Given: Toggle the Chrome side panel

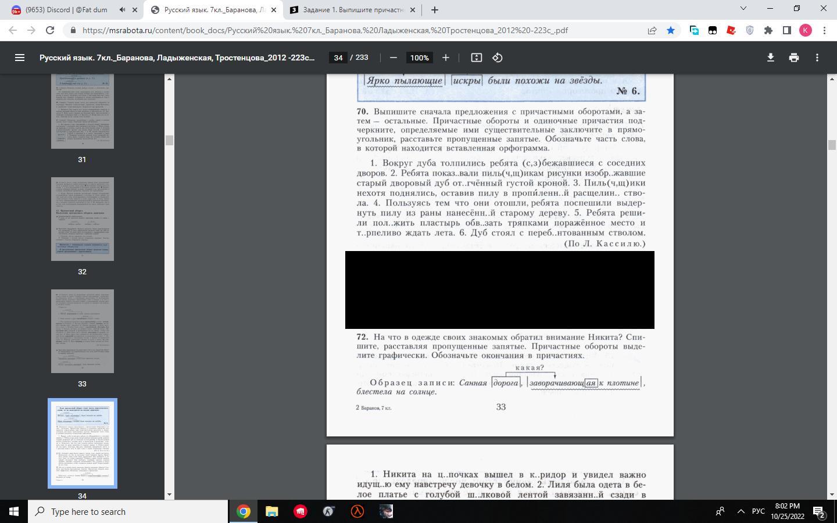Looking at the screenshot, I should click(x=787, y=30).
